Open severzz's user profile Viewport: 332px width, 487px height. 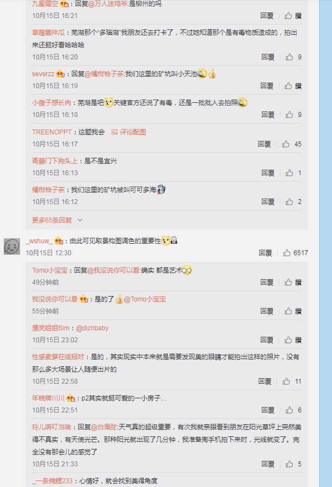43,73
